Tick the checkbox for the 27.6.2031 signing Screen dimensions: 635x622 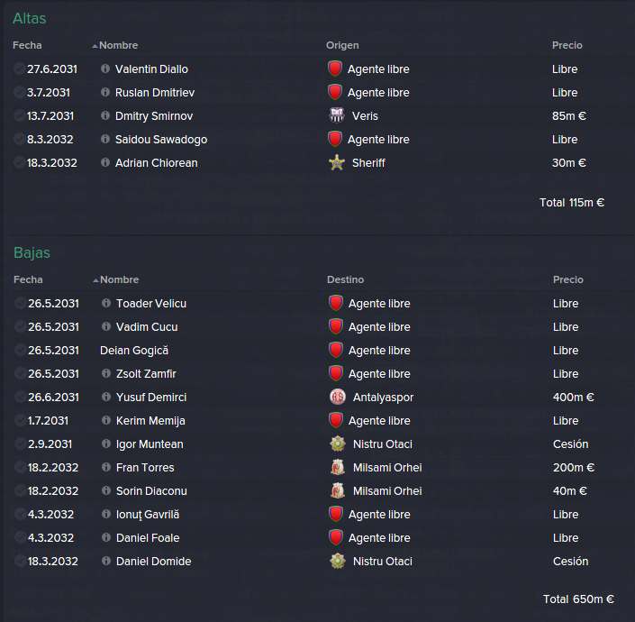pos(19,69)
